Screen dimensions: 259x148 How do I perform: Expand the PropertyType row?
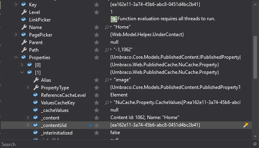[28, 87]
